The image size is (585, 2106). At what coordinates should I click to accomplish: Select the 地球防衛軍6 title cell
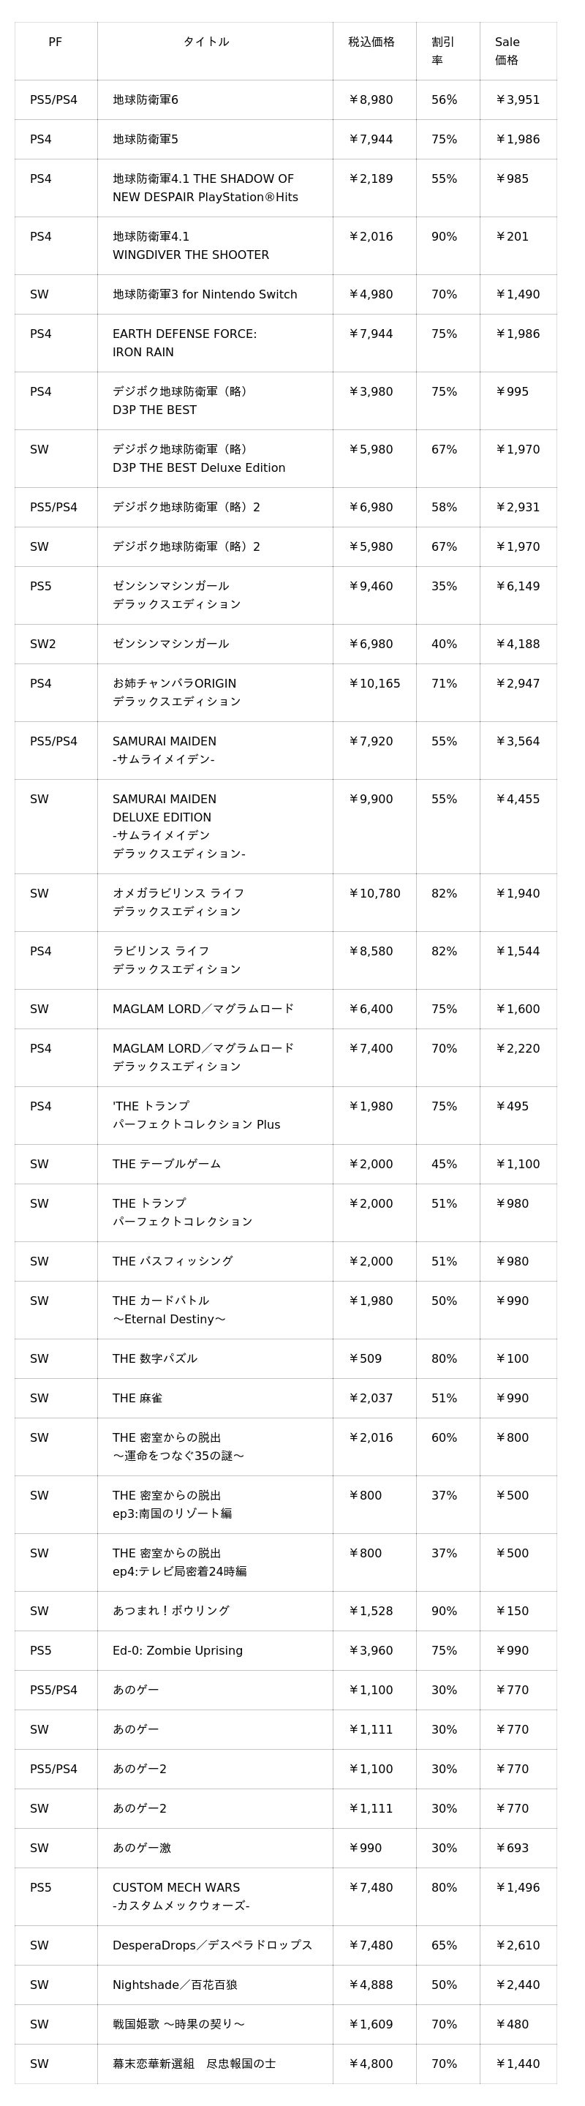(146, 99)
